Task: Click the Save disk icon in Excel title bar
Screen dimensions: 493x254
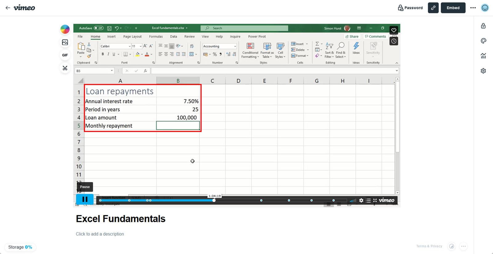Action: tap(109, 28)
